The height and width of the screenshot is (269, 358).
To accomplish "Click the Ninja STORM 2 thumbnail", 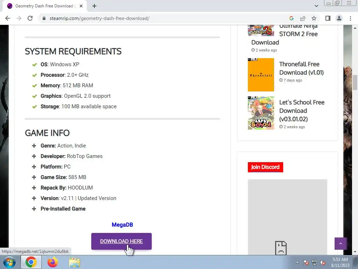I will pos(261,30).
